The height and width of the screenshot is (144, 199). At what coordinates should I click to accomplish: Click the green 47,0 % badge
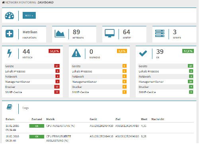(x=188, y=51)
